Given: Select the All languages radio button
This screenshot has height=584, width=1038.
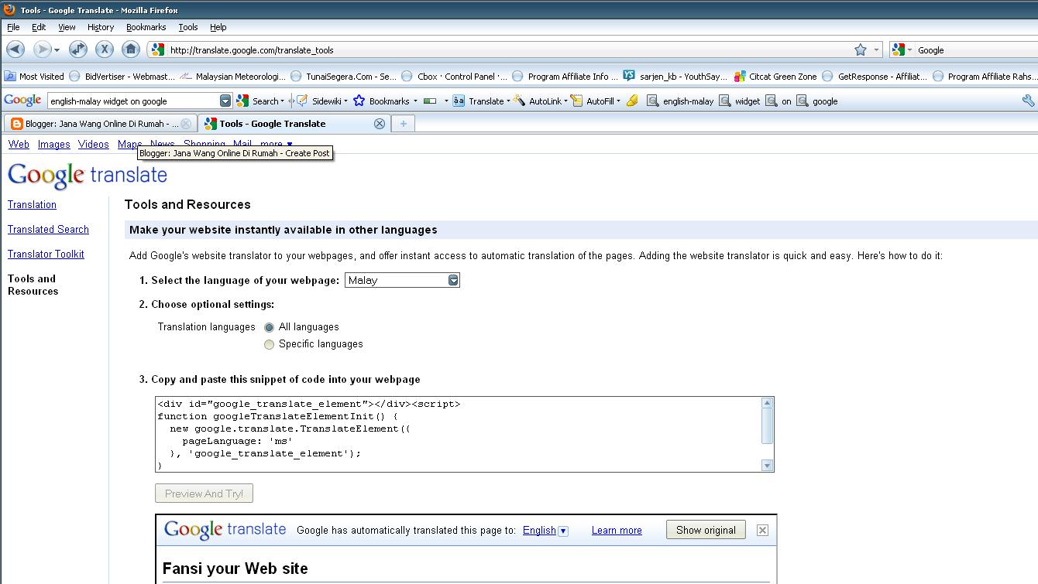Looking at the screenshot, I should coord(269,327).
